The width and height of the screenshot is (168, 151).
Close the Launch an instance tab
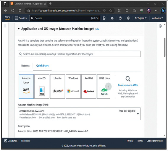[45, 4]
